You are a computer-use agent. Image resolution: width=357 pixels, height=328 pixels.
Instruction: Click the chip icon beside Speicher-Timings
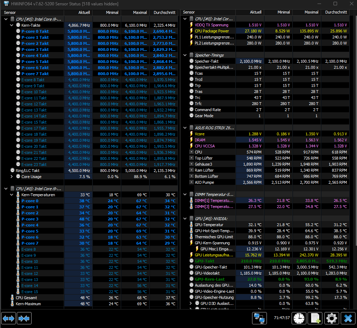point(191,55)
